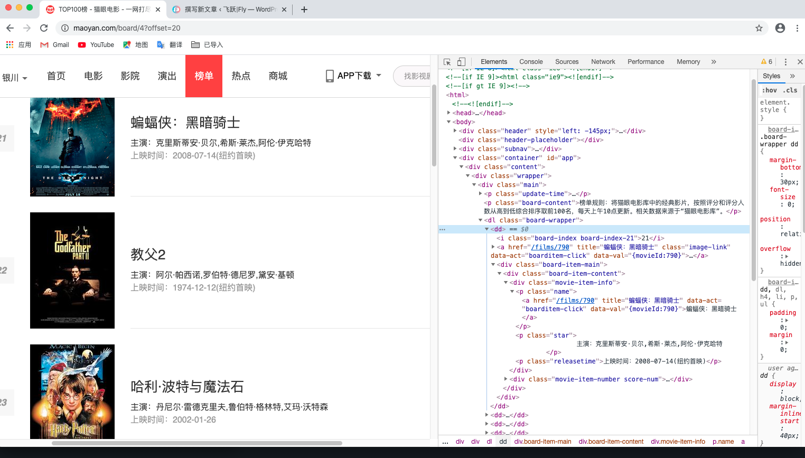Screen dimensions: 805x458
Task: Go to 首页 in site navigation
Action: (x=56, y=76)
